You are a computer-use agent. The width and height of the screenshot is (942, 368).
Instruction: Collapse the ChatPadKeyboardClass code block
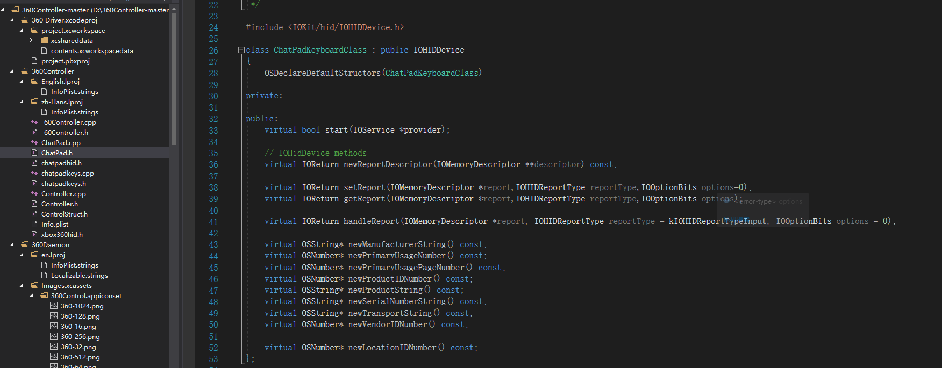click(241, 50)
